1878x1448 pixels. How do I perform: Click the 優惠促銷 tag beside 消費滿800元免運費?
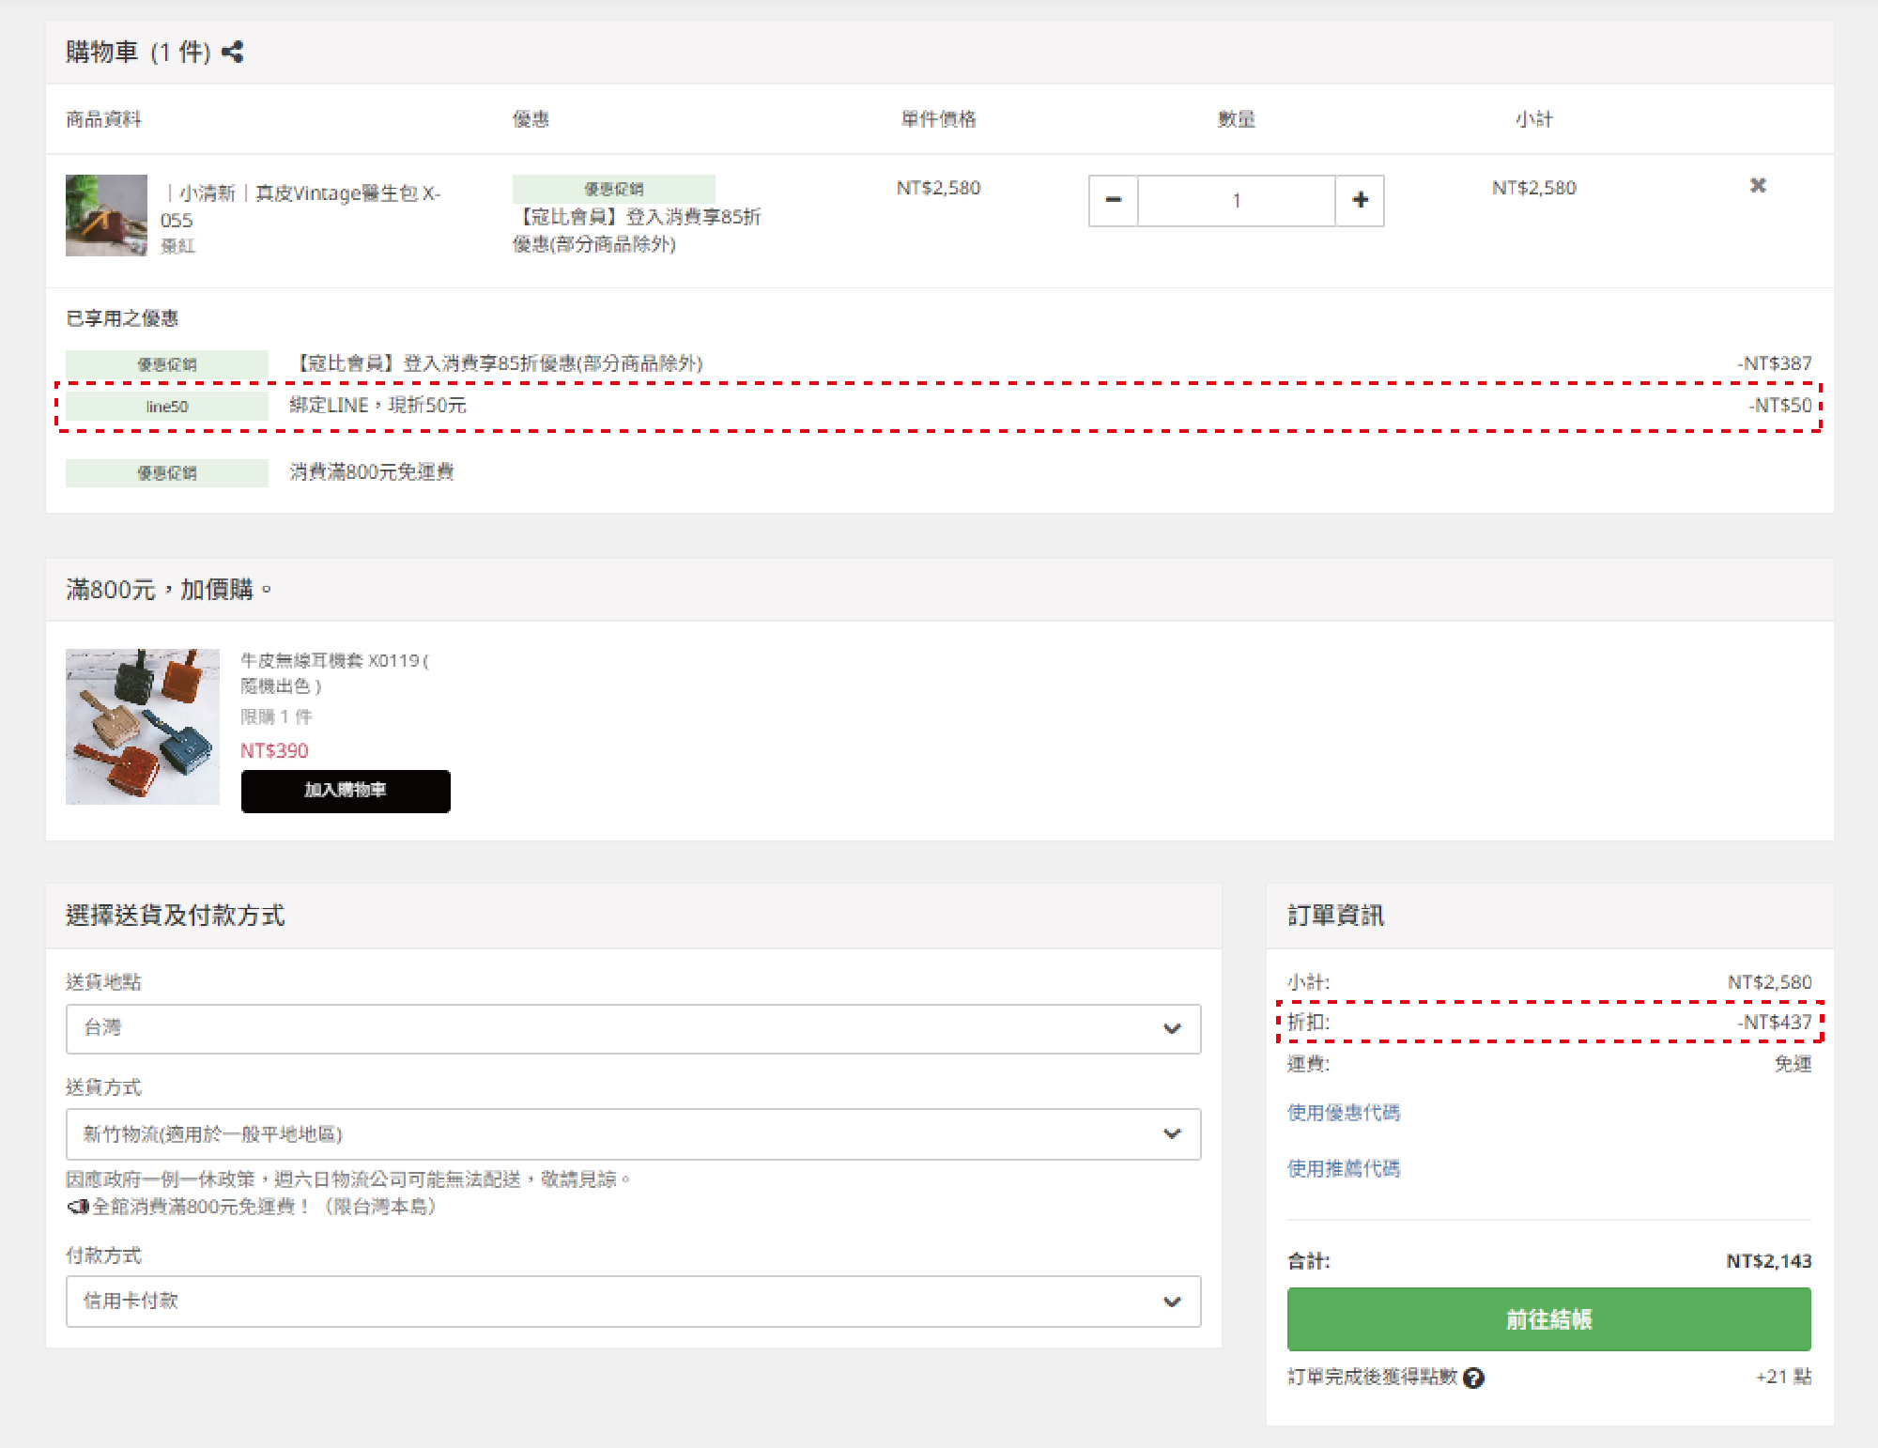[167, 472]
